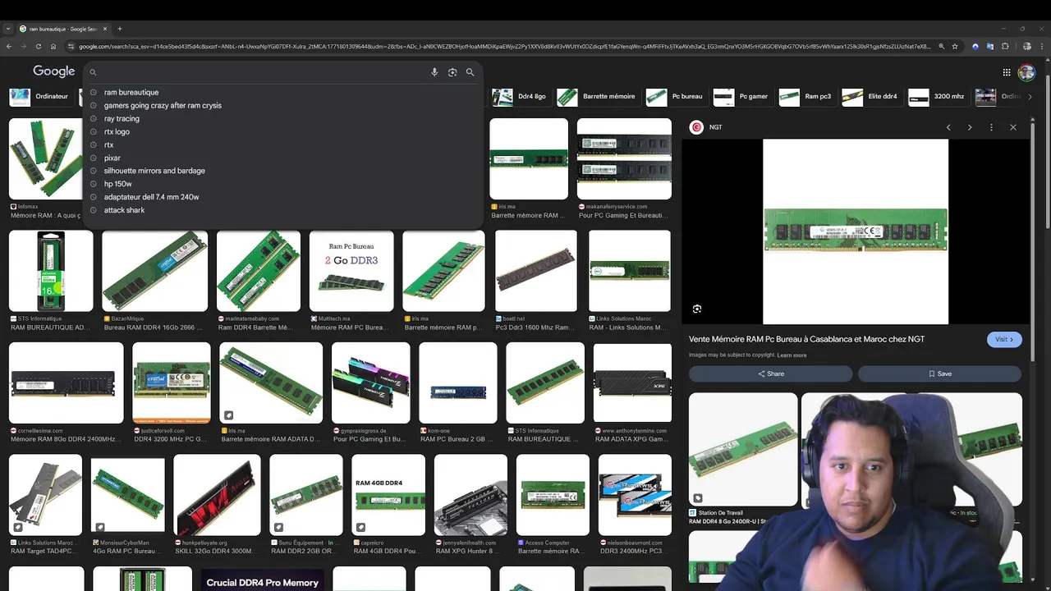
Task: Open the Google account avatar menu
Action: (1026, 72)
